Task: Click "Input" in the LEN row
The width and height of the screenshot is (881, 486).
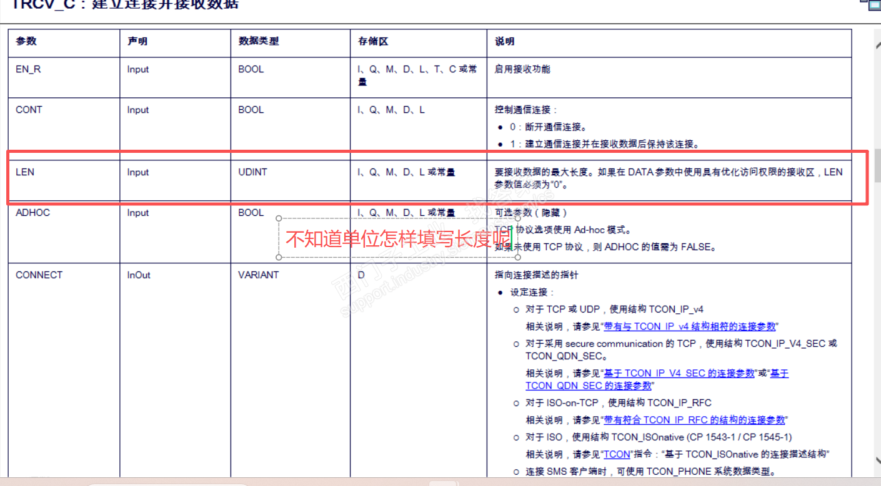Action: [x=138, y=172]
